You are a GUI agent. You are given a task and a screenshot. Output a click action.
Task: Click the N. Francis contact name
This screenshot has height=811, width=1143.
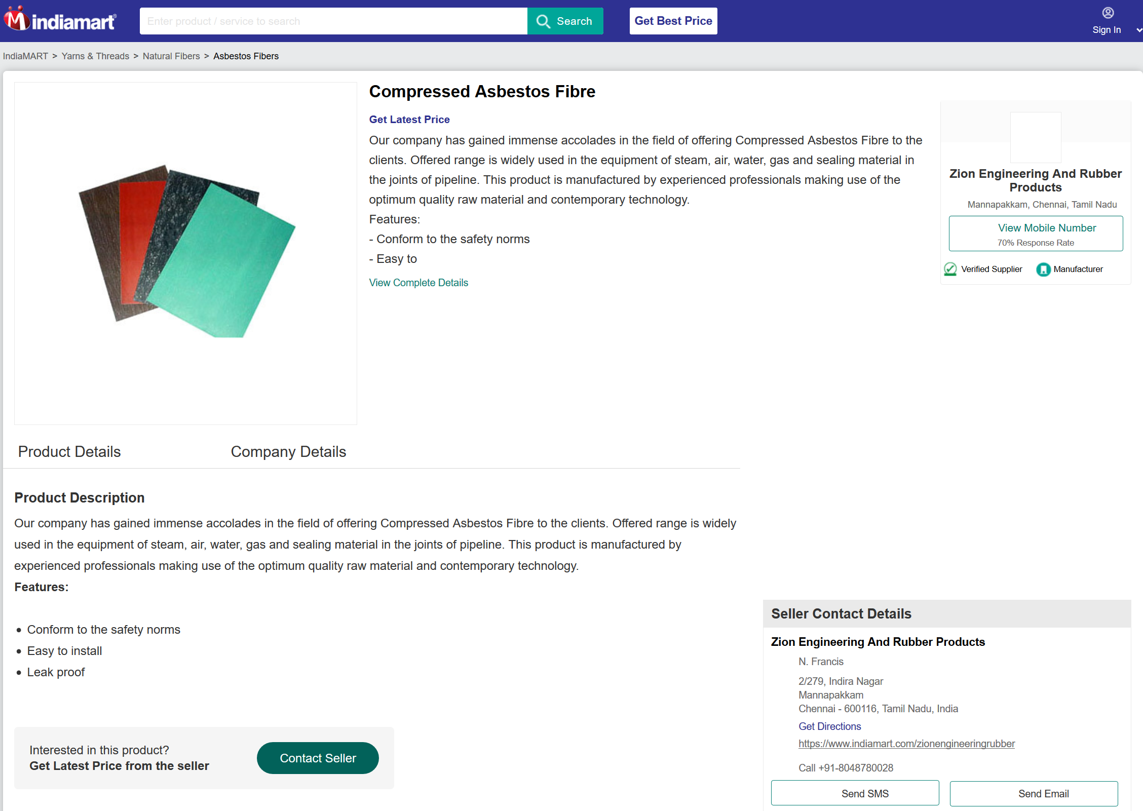pos(821,662)
